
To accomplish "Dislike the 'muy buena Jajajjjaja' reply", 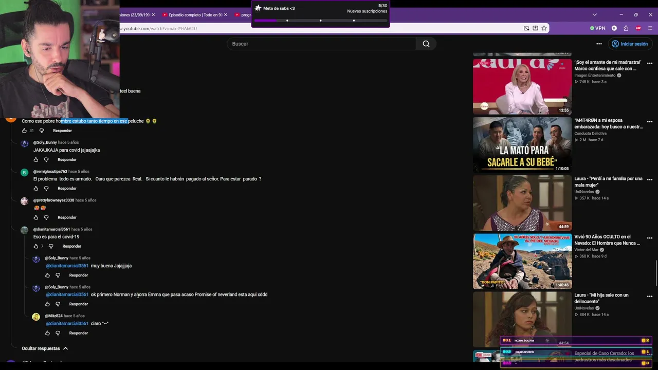I will coord(58,275).
